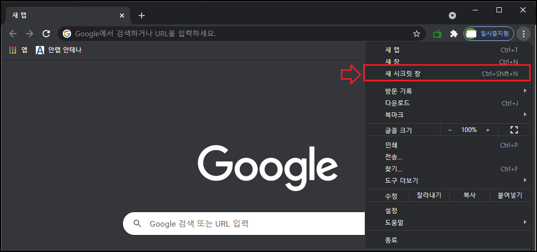Viewport: 537px width, 252px height.
Task: Click the 잘라내기 cut button
Action: click(429, 196)
